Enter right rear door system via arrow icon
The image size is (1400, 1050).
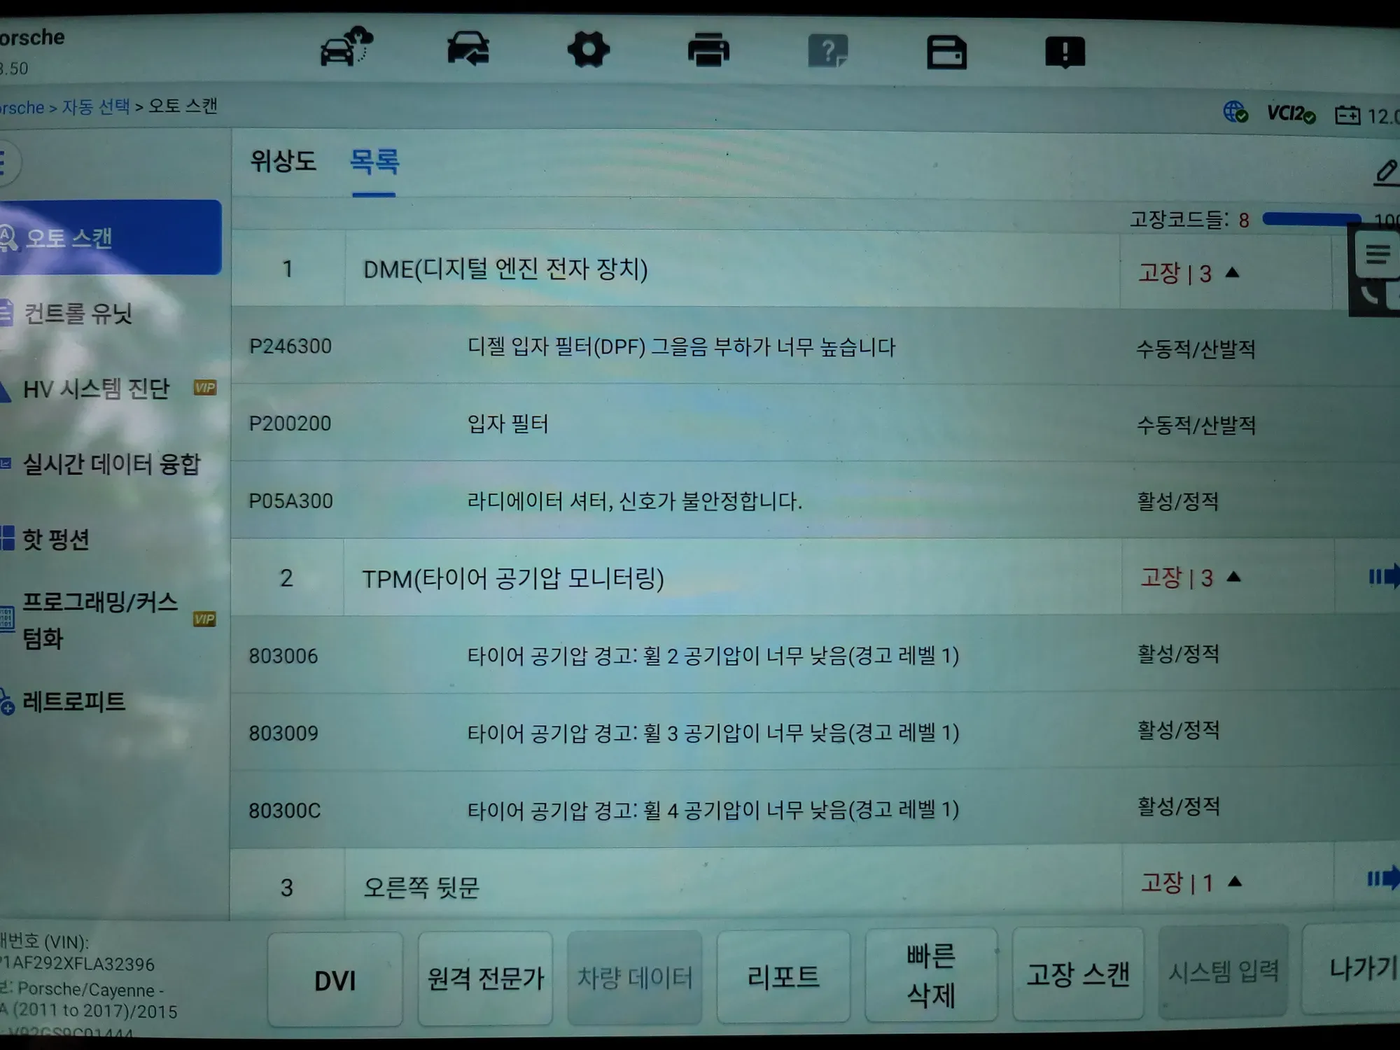1383,878
